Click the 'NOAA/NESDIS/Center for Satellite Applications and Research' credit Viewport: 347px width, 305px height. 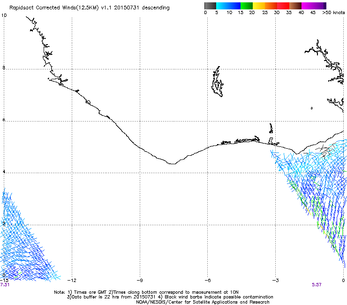pos(203,302)
